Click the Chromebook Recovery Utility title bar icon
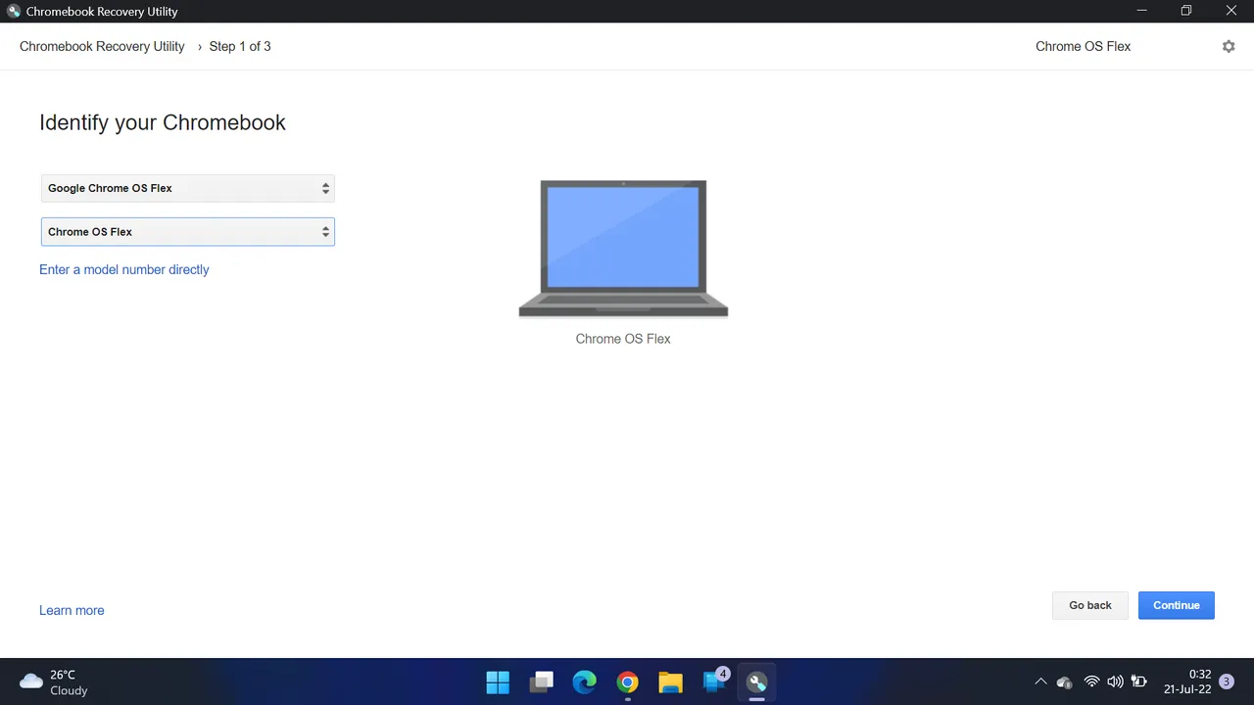 pos(14,12)
